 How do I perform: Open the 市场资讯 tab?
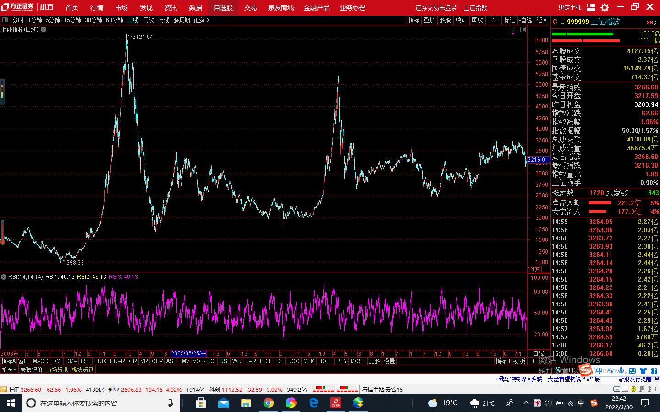tap(57, 369)
